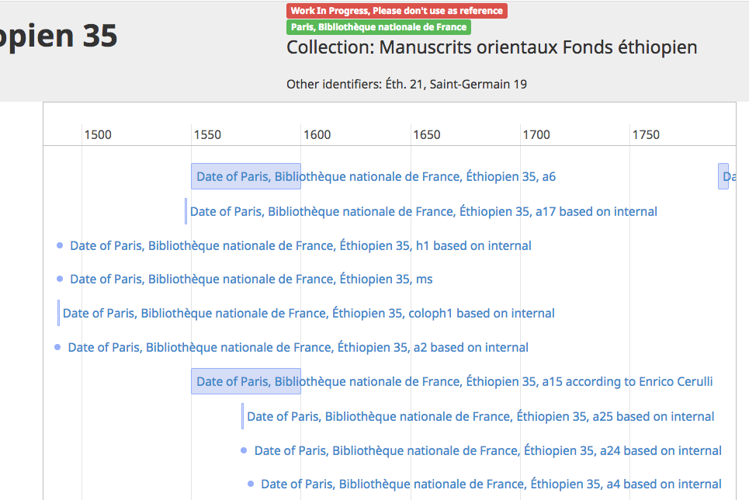The height and width of the screenshot is (500, 749).
Task: Click the 1750 year axis label
Action: 646,135
